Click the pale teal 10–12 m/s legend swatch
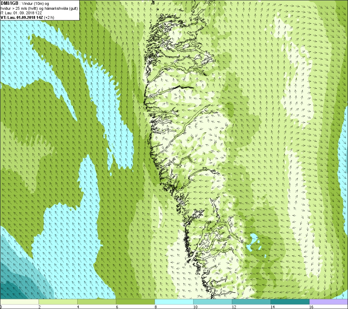 click(x=213, y=302)
